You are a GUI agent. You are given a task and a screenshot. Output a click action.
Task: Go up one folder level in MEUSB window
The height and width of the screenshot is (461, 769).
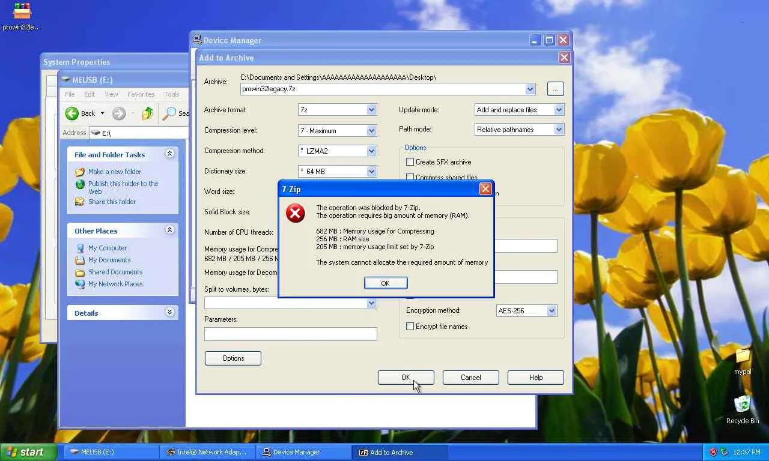pyautogui.click(x=148, y=113)
